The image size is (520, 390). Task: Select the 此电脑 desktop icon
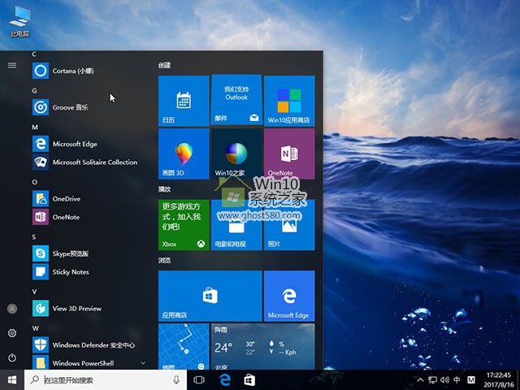19,20
